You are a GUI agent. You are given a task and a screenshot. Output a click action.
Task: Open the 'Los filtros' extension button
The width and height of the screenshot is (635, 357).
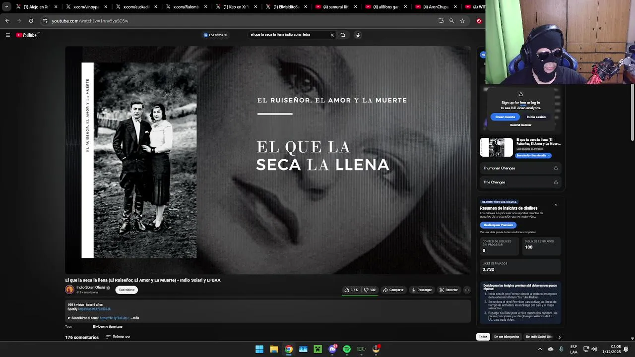pyautogui.click(x=215, y=35)
